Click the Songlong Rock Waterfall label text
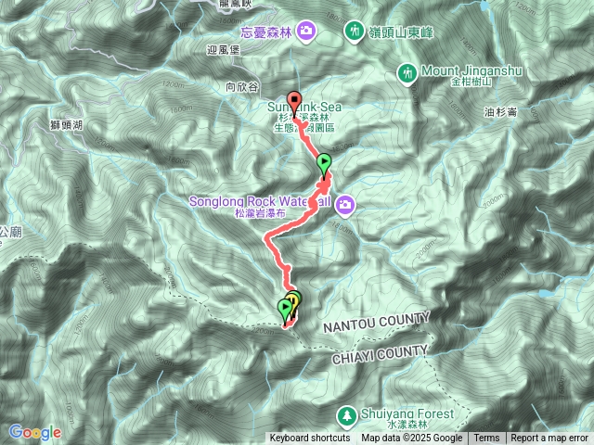The image size is (594, 445). [260, 201]
